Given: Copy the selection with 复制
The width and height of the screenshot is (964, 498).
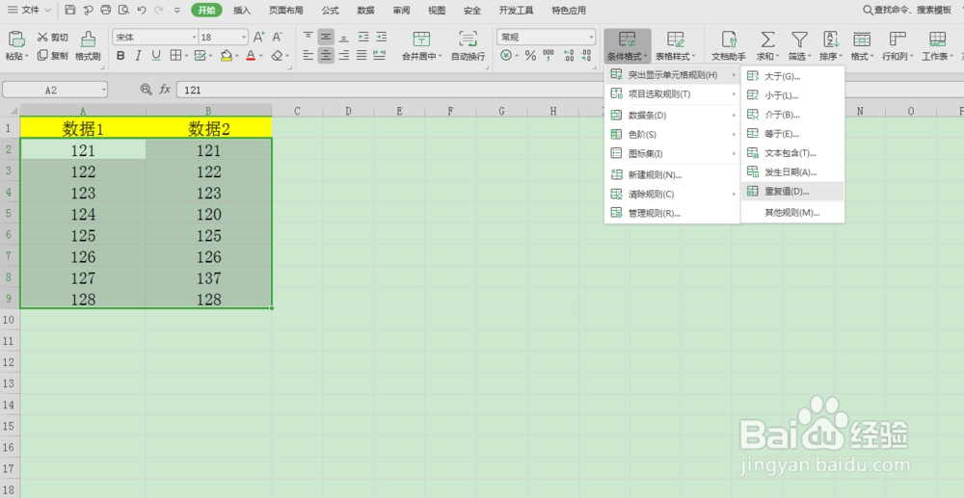Looking at the screenshot, I should point(53,56).
